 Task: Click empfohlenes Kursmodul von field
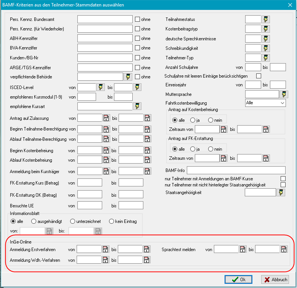87,97
